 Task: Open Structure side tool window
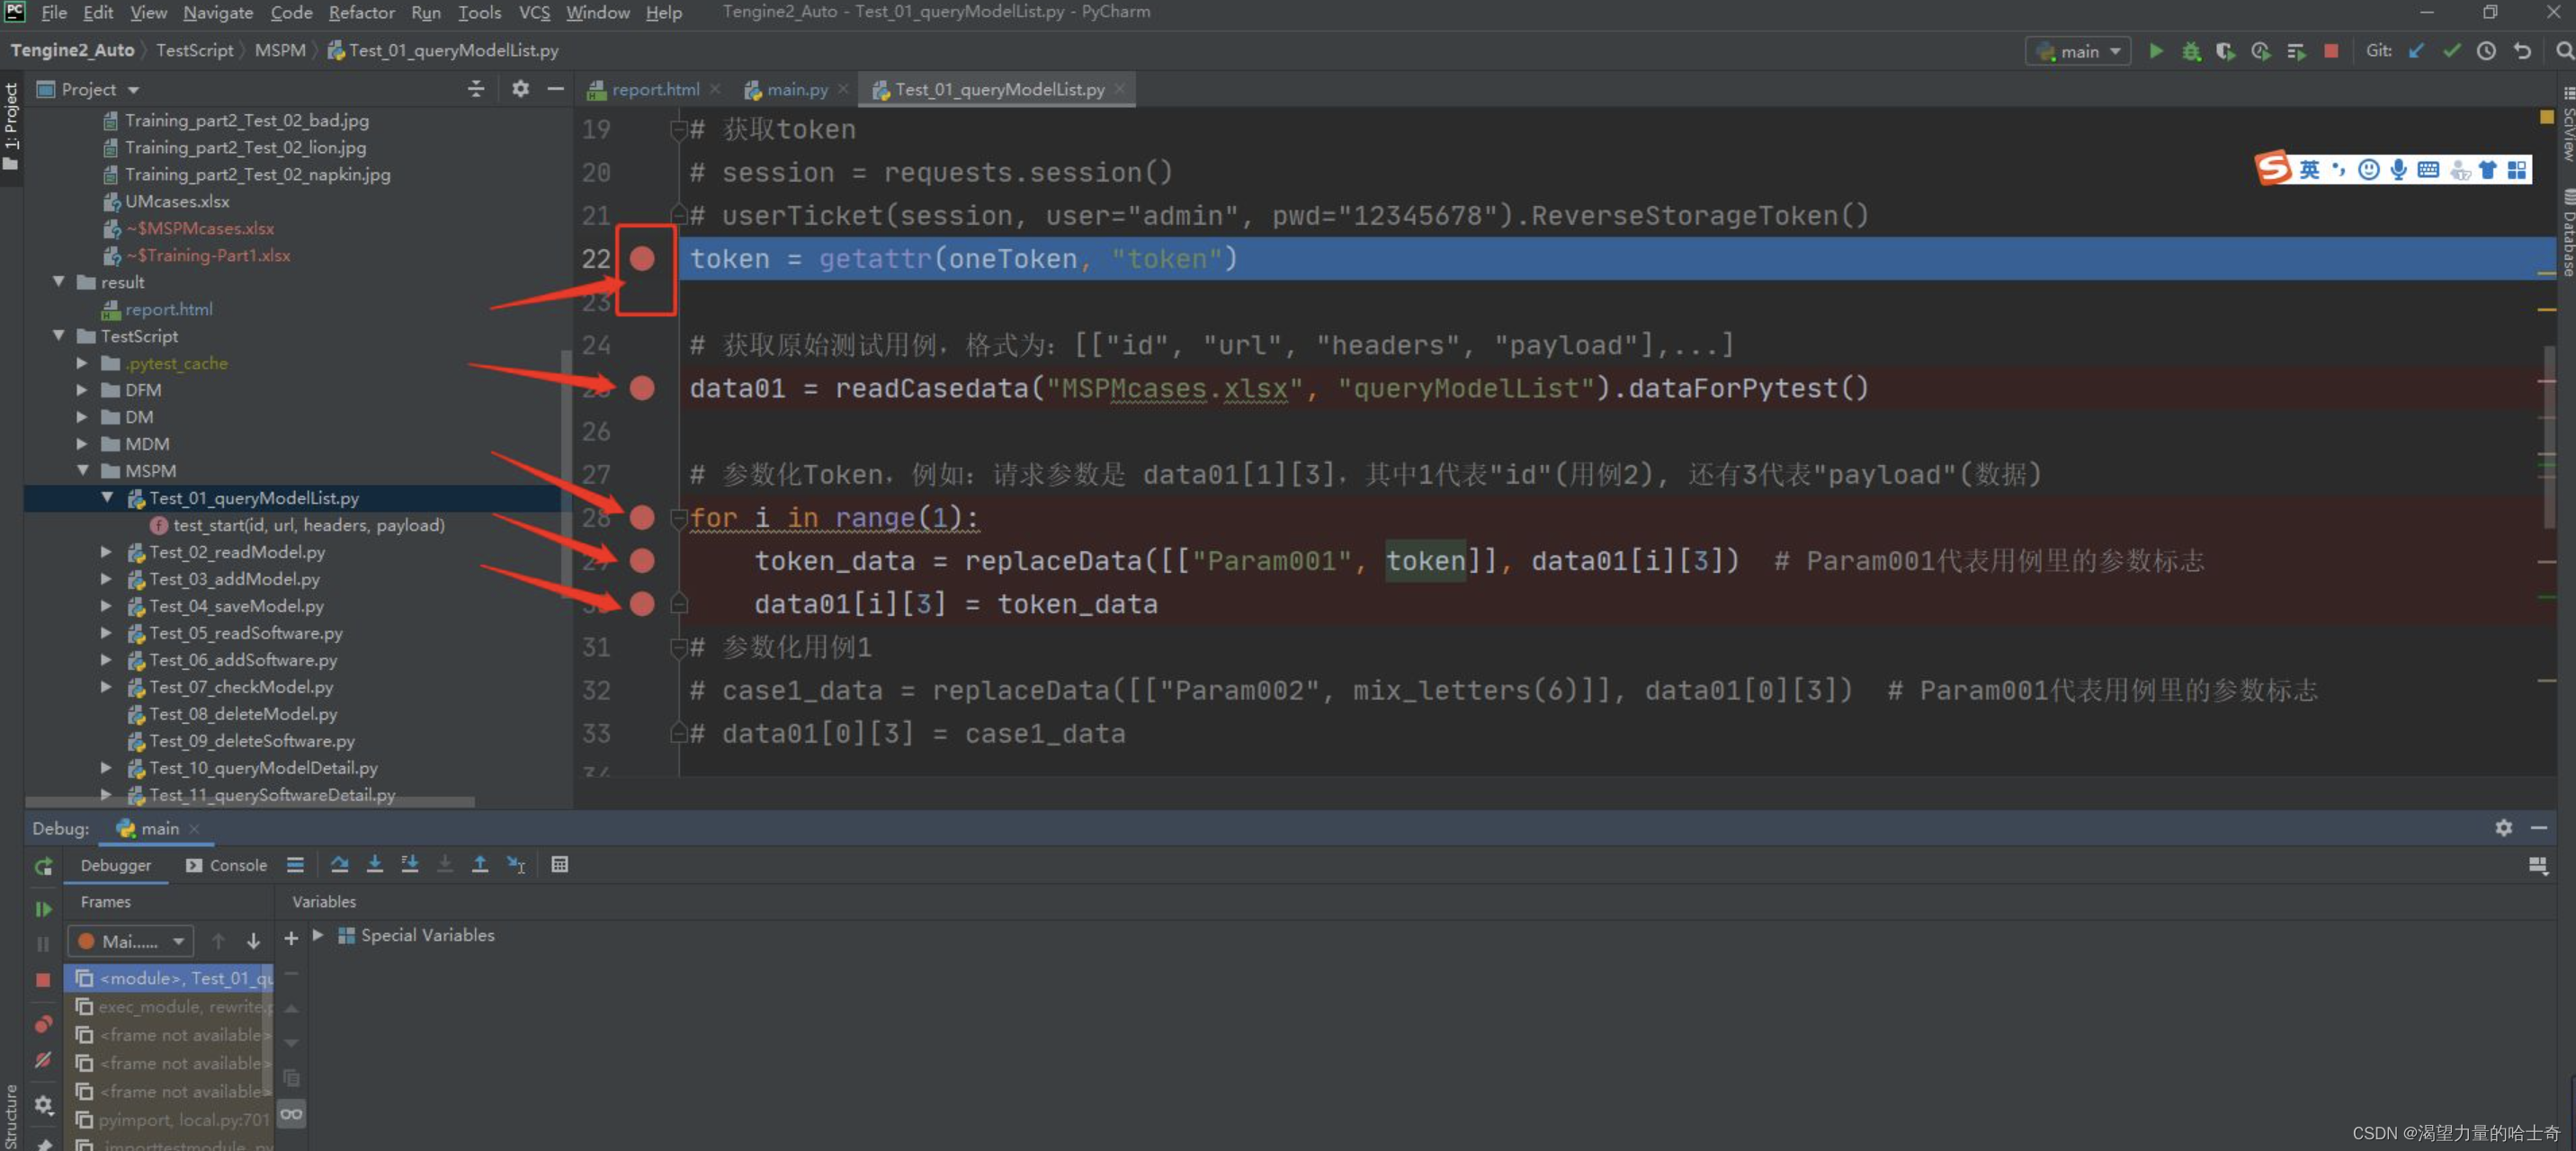(x=11, y=1117)
